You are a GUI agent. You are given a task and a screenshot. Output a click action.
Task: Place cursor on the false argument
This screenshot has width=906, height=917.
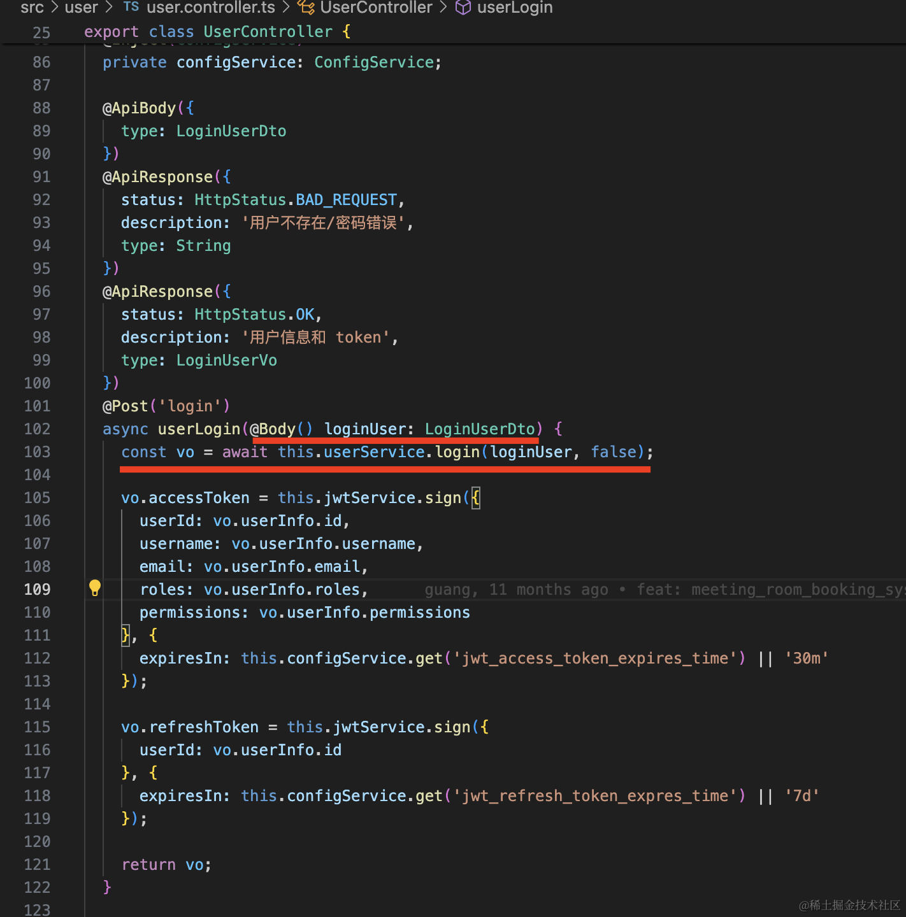(x=613, y=452)
